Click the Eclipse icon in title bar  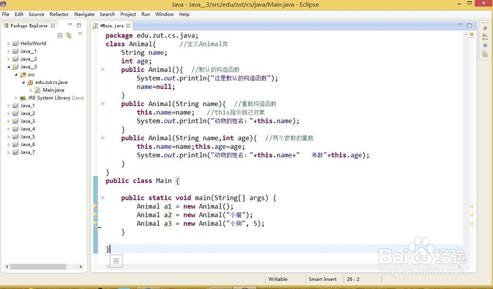point(3,4)
